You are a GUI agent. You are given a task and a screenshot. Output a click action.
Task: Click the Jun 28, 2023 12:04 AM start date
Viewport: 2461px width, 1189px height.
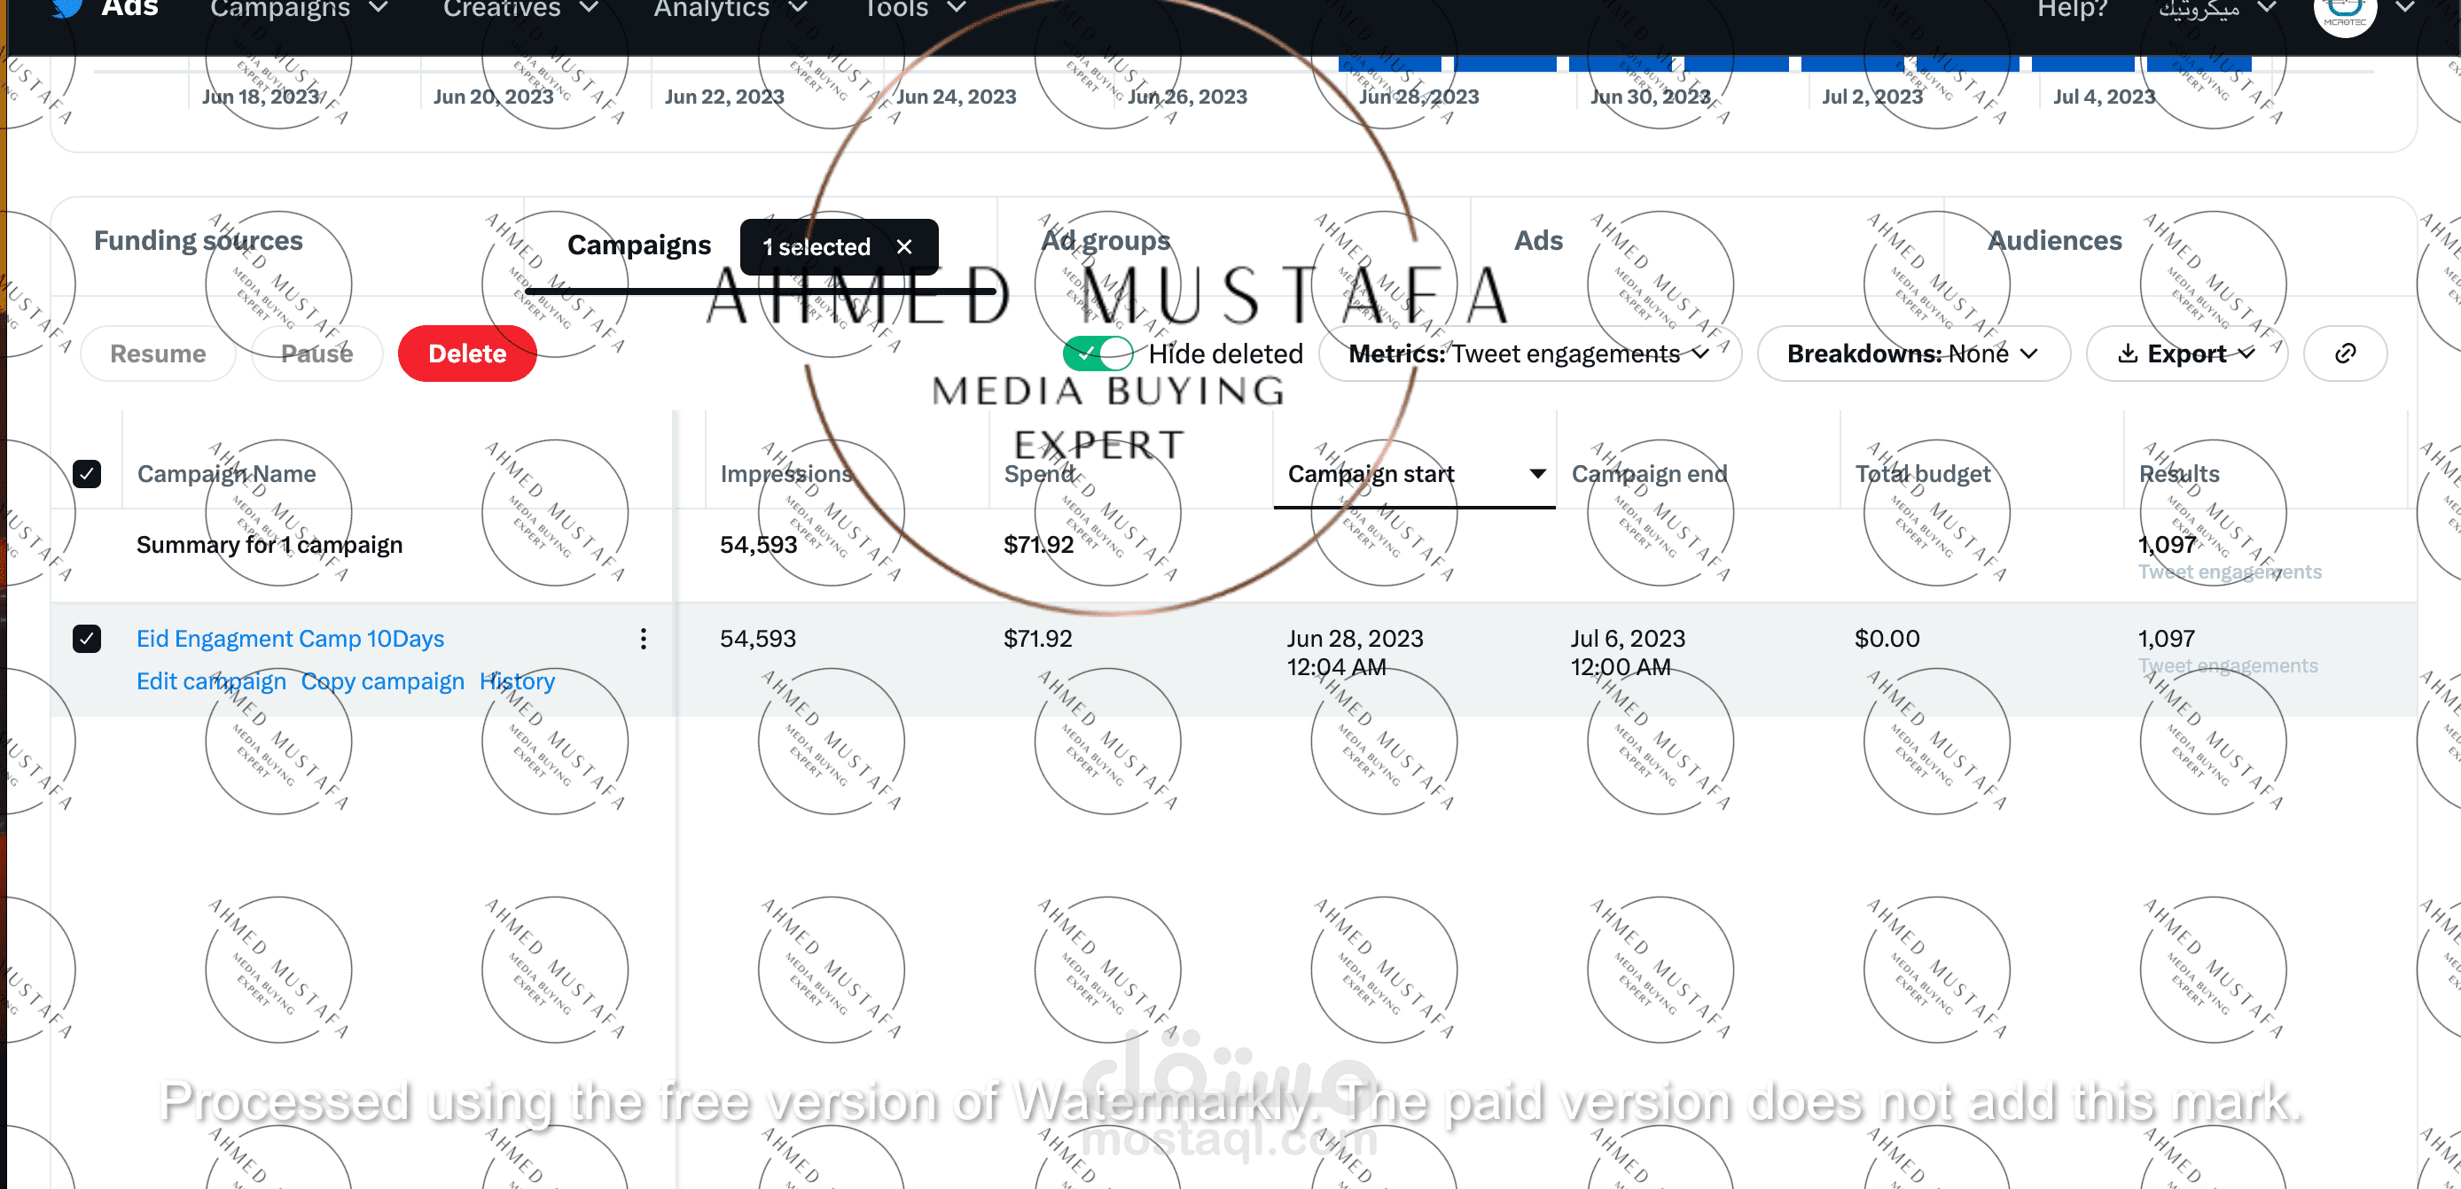[x=1355, y=652]
